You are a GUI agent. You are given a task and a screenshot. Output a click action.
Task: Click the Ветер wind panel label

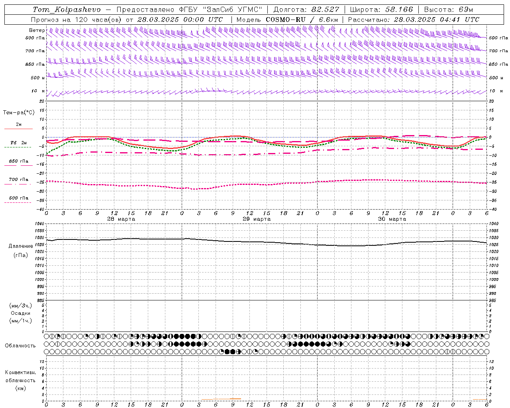(x=37, y=30)
